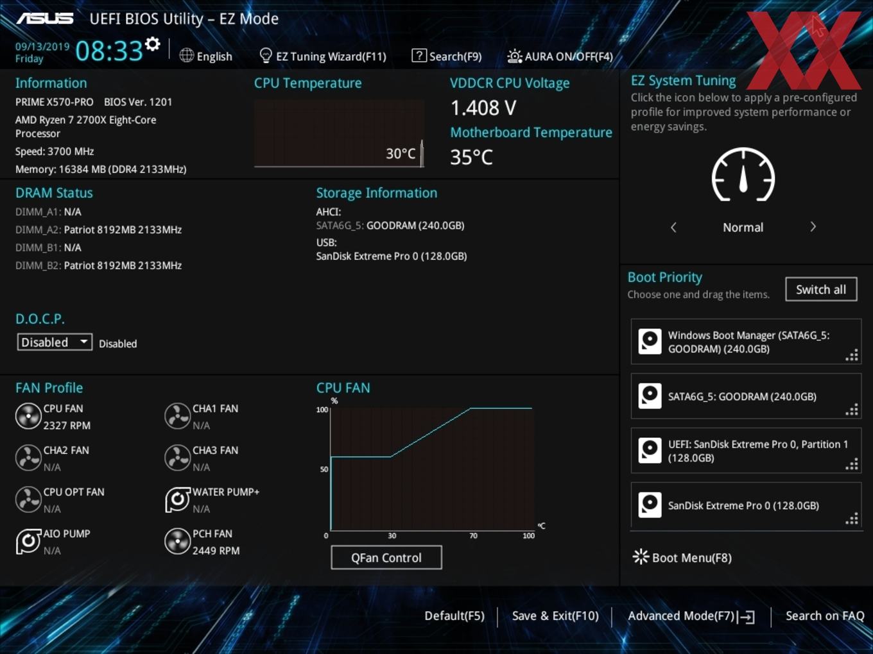Screen dimensions: 873x654
Task: Click Speed: 3700 MHz text
Action: pos(55,151)
